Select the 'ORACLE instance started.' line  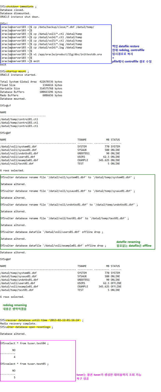click(18, 75)
